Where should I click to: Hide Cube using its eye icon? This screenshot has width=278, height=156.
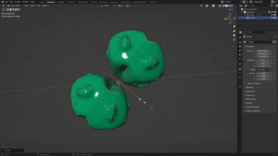[x=272, y=15]
